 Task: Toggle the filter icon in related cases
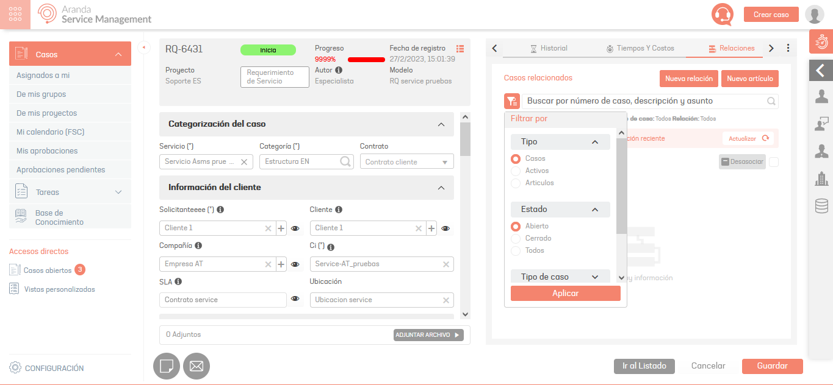pyautogui.click(x=511, y=101)
